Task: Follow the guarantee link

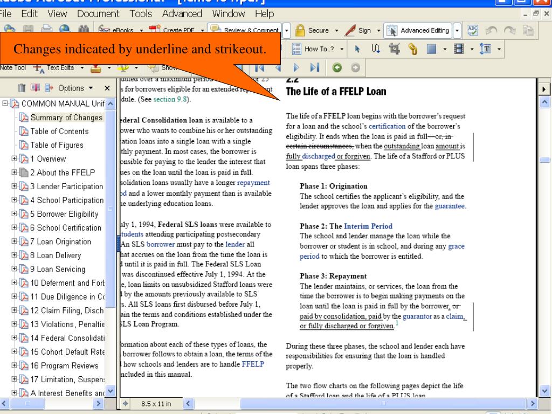Action: point(450,206)
